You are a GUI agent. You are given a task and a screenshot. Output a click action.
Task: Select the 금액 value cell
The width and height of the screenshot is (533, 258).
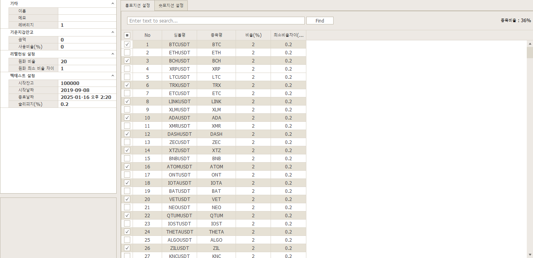tap(87, 40)
